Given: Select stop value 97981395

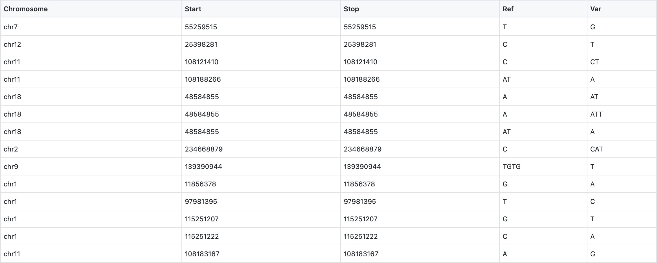Looking at the screenshot, I should pos(360,202).
